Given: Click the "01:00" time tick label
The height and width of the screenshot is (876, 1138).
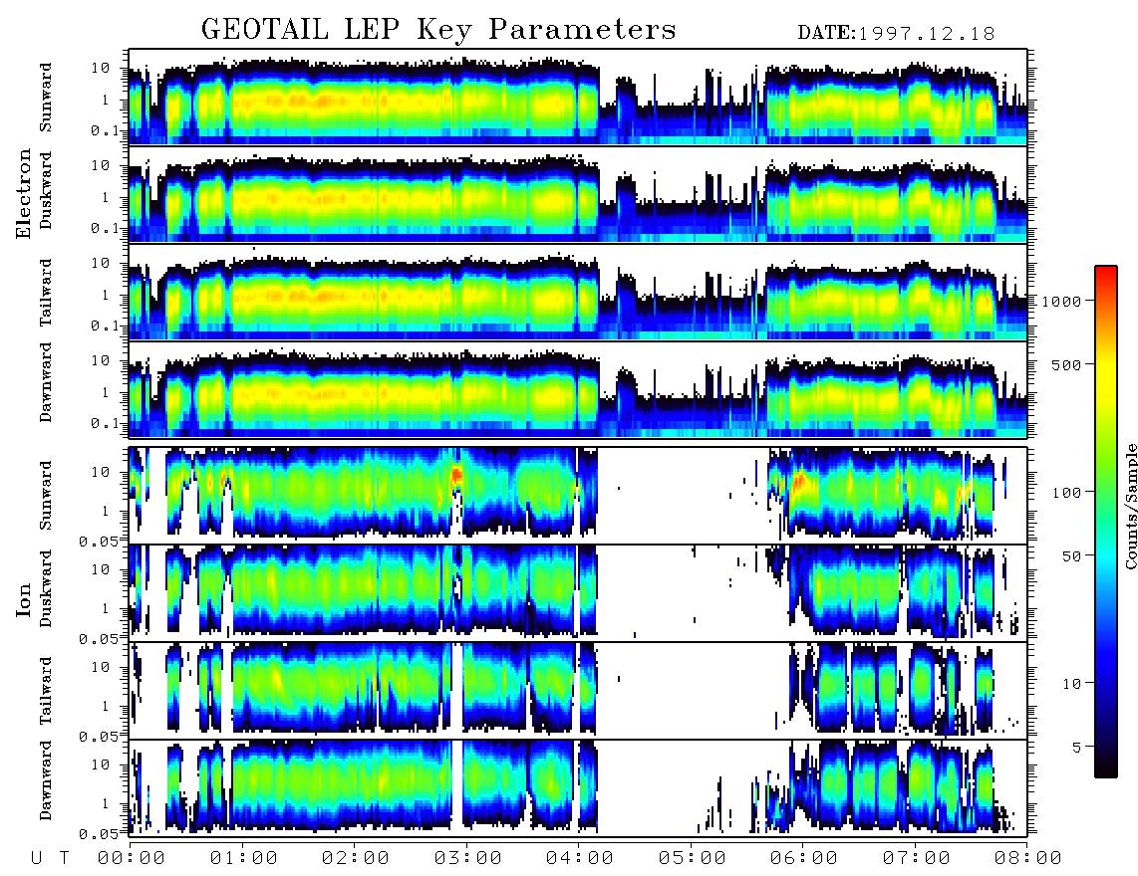Looking at the screenshot, I should (243, 858).
